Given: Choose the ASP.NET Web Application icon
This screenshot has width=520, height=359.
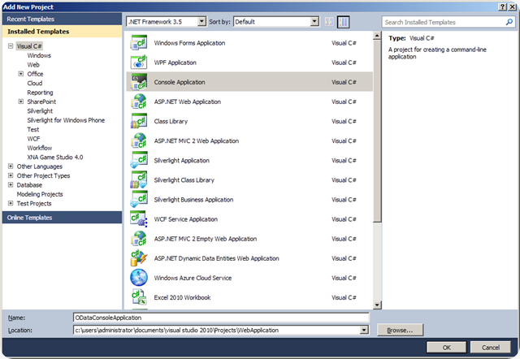Looking at the screenshot, I should tap(138, 102).
